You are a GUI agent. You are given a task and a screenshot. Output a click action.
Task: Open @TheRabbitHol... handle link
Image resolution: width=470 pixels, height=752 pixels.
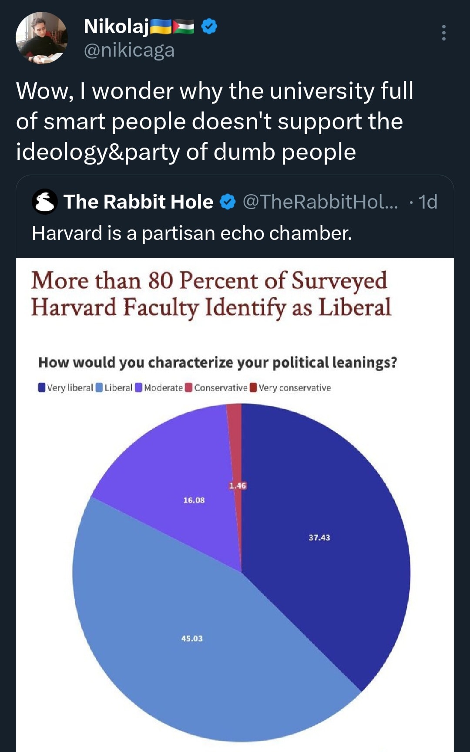320,202
